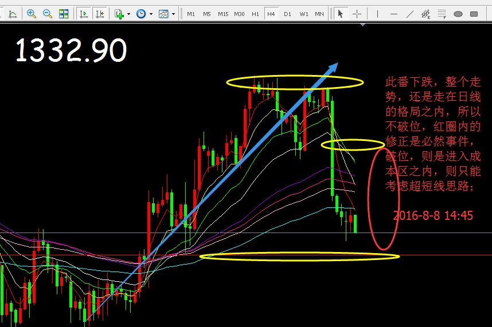492x327 pixels.
Task: Select the M15 timeframe
Action: pos(223,14)
